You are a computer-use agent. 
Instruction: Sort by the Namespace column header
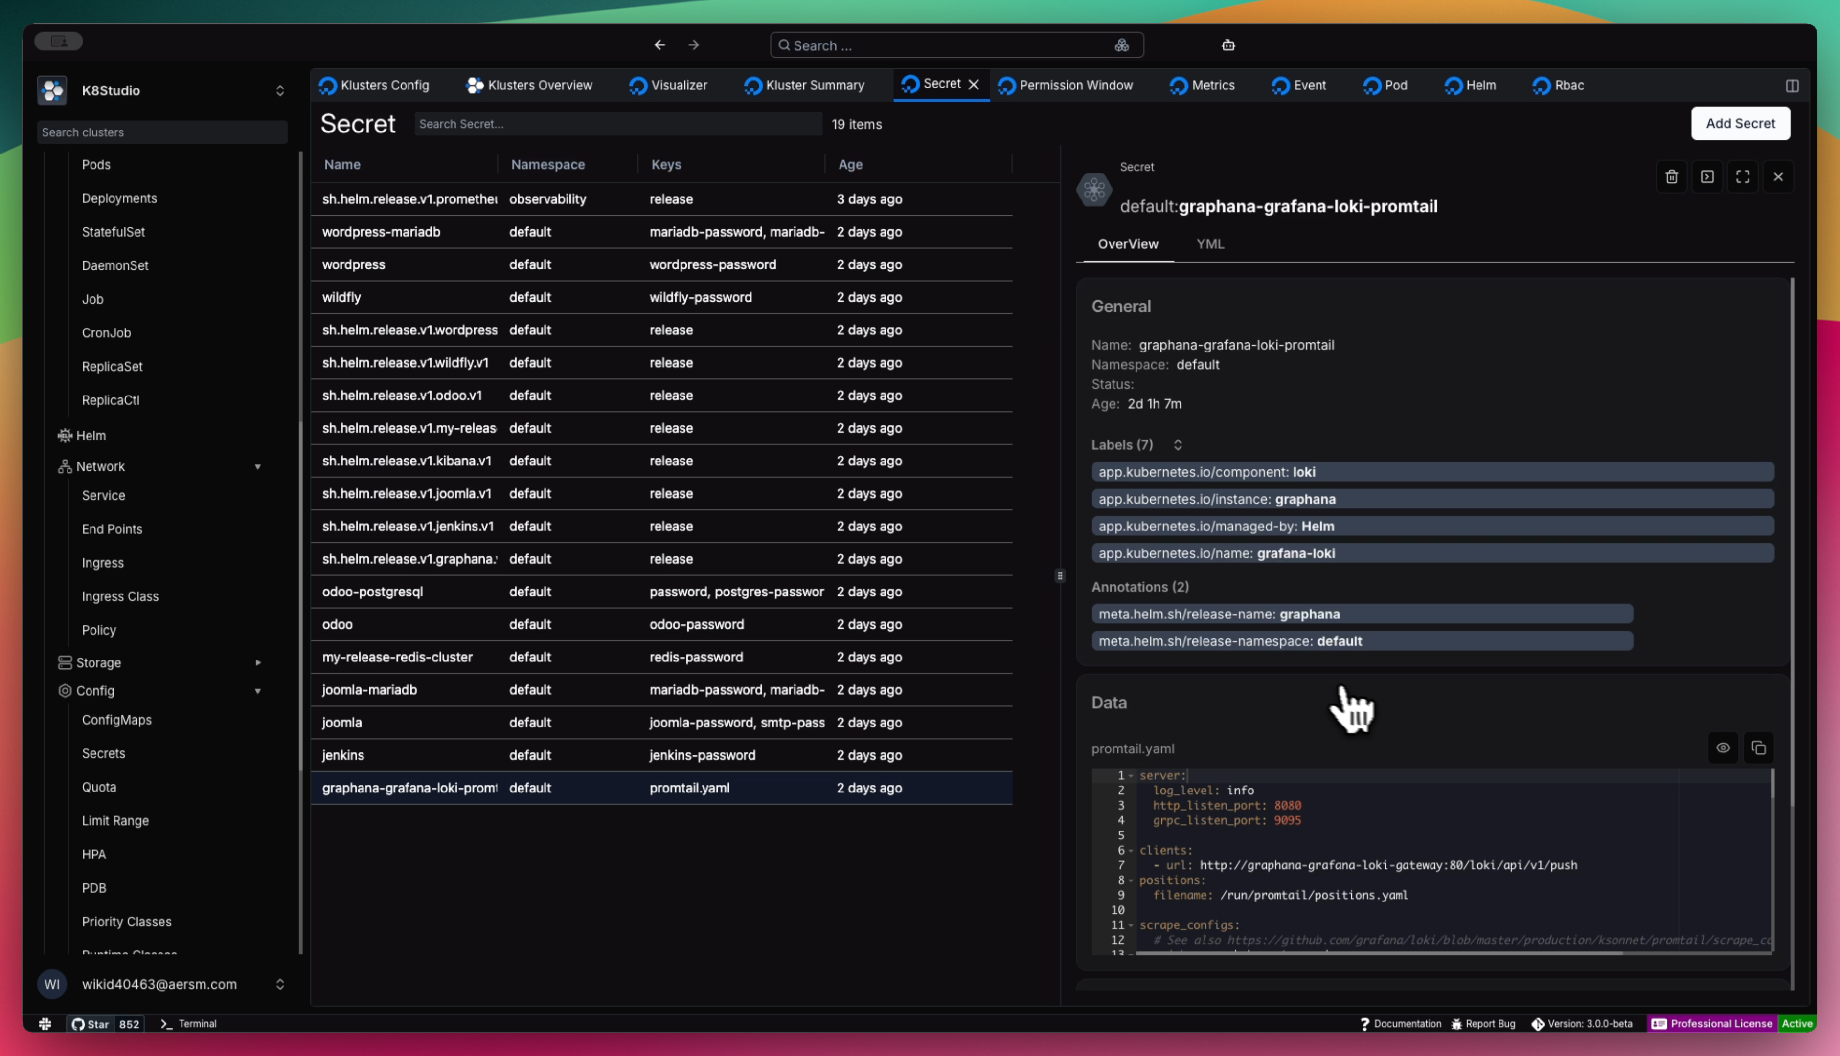tap(547, 165)
